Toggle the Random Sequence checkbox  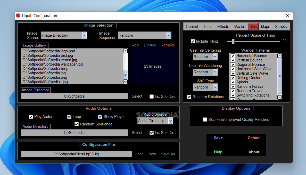(77, 124)
